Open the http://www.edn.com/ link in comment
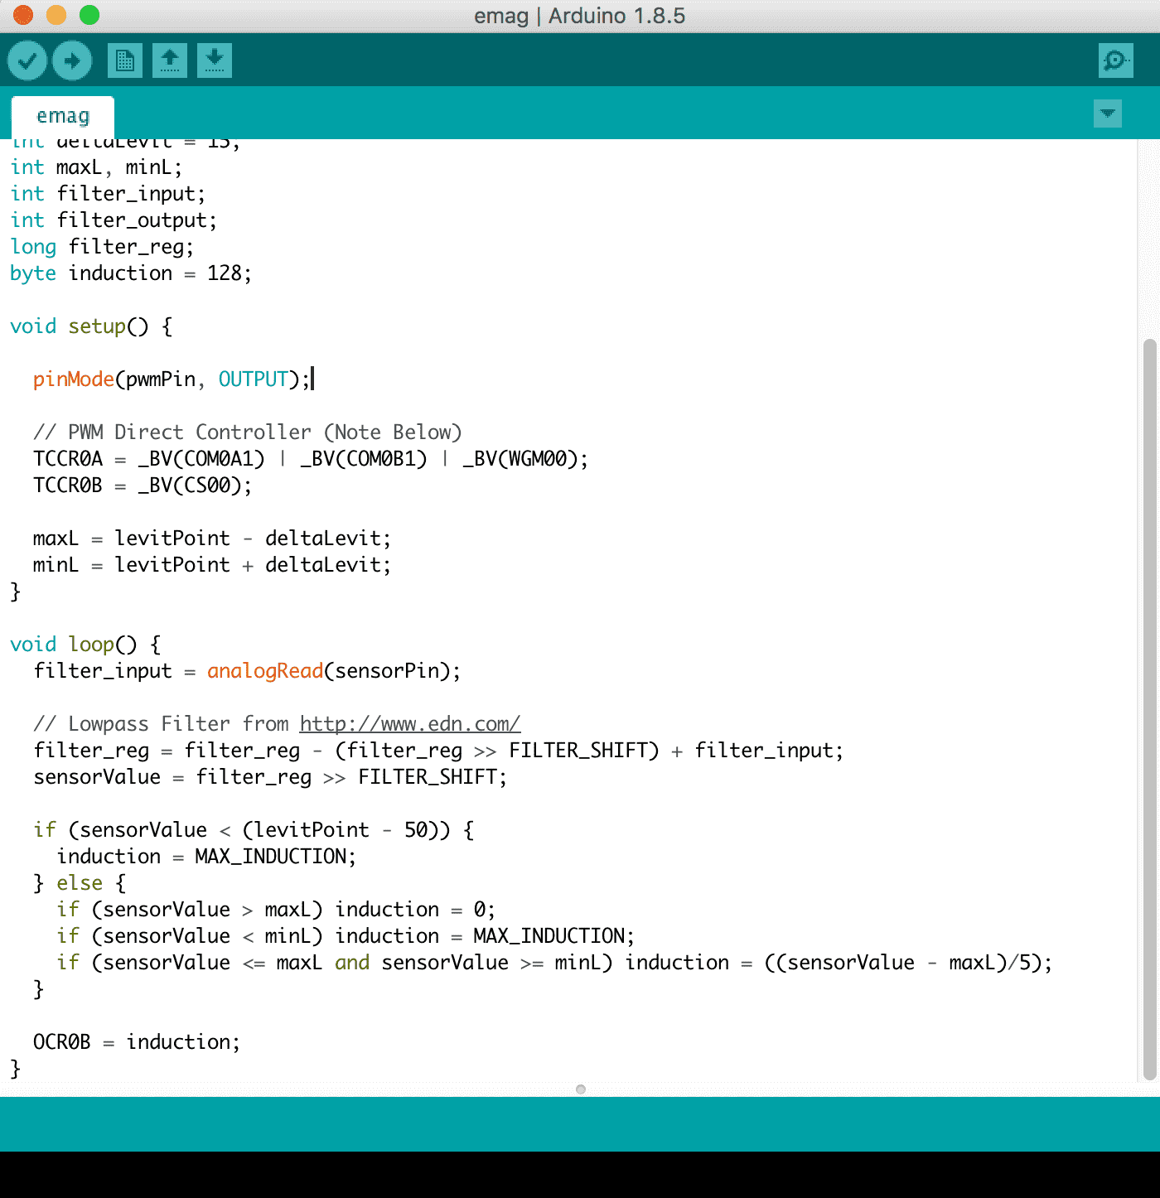 tap(410, 723)
